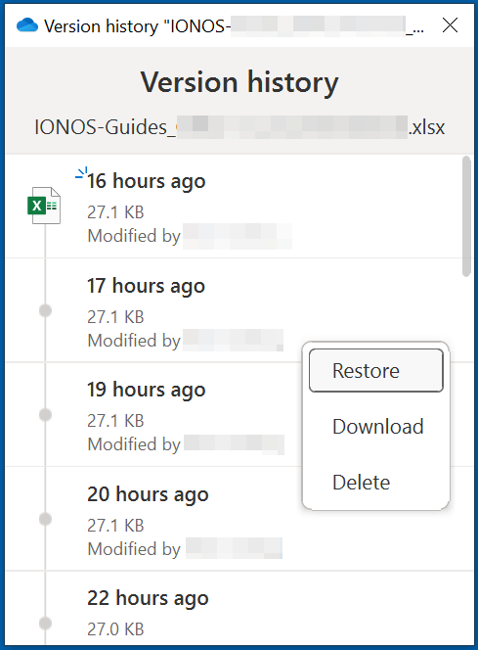This screenshot has width=478, height=650.
Task: Click the timeline dot for 20 hours ago
Action: [45, 519]
